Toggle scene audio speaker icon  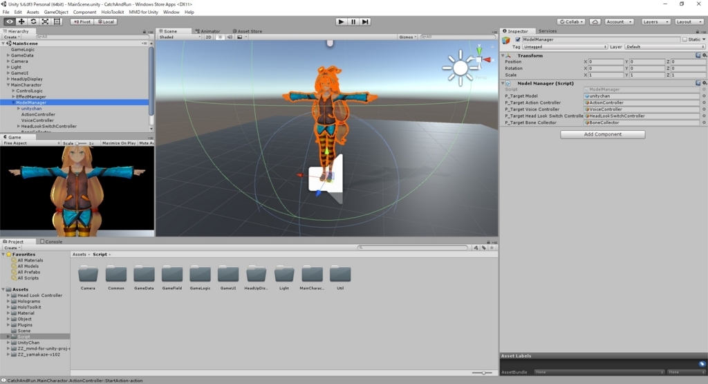[x=230, y=37]
